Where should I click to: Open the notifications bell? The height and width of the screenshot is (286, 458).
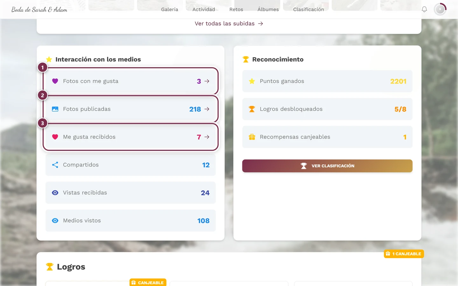click(x=424, y=10)
